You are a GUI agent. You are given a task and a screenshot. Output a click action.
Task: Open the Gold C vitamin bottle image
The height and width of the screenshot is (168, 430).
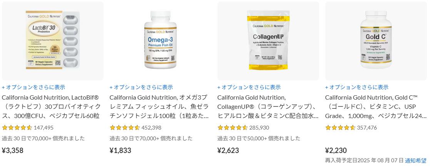click(376, 41)
